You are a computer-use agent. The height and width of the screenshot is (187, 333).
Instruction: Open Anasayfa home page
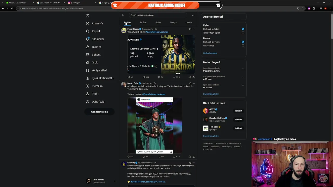click(x=95, y=23)
